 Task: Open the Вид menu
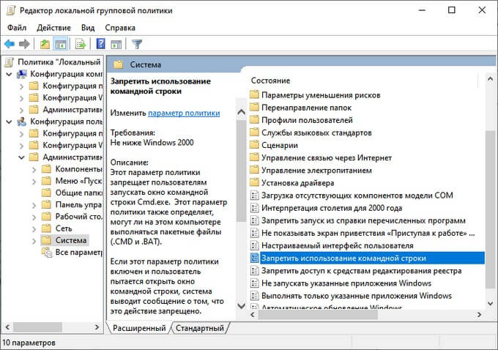point(89,27)
